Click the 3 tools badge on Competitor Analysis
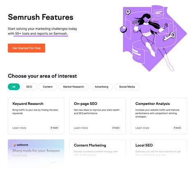195x169 pixels. [177, 128]
